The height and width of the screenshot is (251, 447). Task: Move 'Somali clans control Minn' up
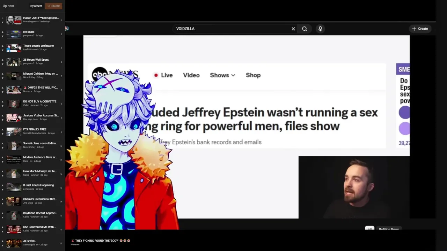(x=2, y=143)
